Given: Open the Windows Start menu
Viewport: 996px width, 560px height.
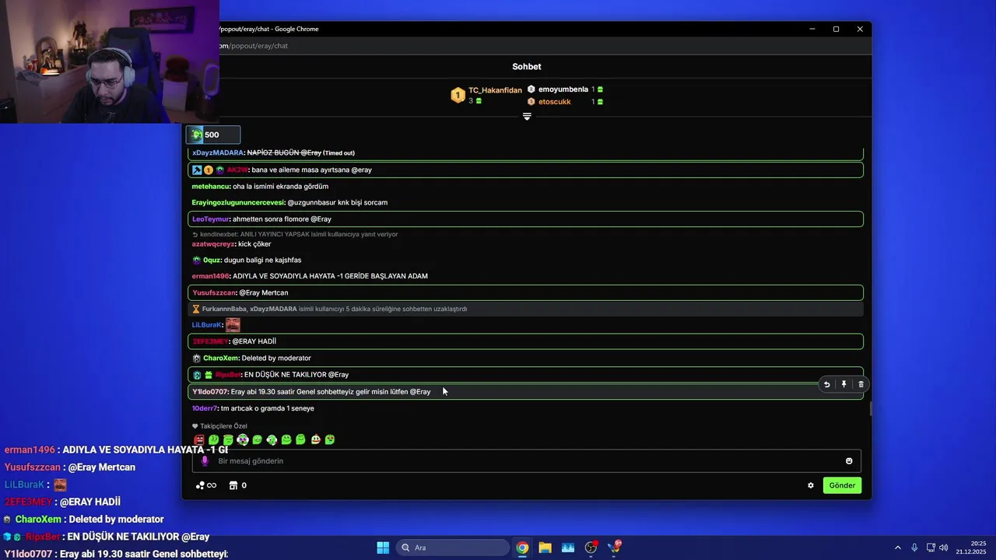Looking at the screenshot, I should pos(383,548).
